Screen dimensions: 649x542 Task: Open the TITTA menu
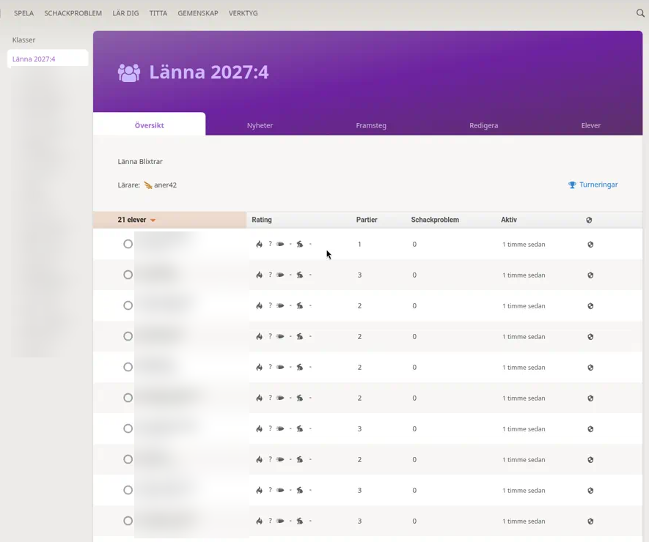[158, 13]
